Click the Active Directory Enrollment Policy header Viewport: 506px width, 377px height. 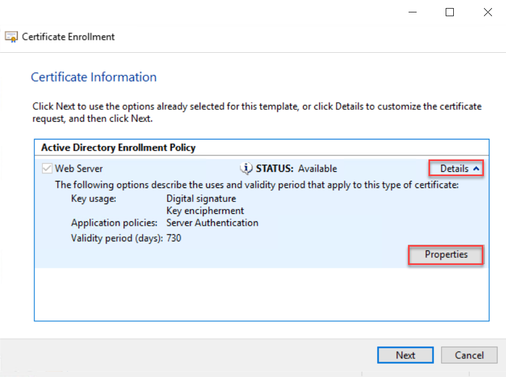coord(118,147)
